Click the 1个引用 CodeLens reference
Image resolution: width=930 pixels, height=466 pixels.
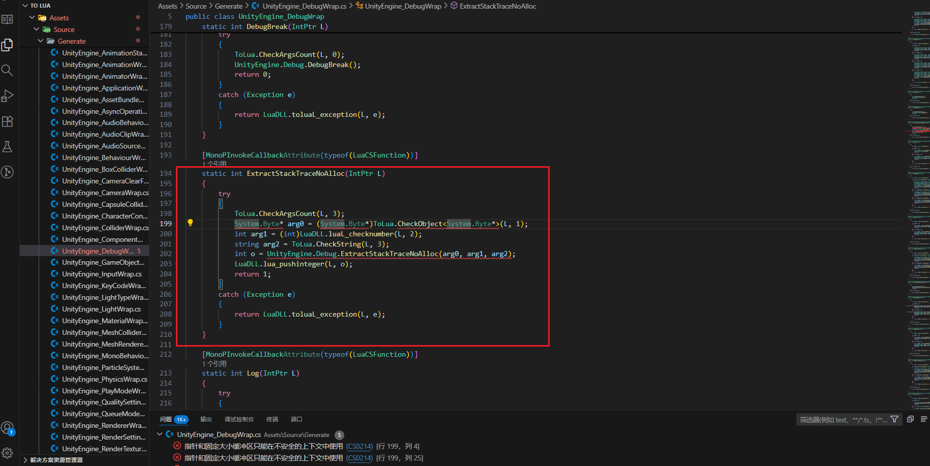pos(214,164)
